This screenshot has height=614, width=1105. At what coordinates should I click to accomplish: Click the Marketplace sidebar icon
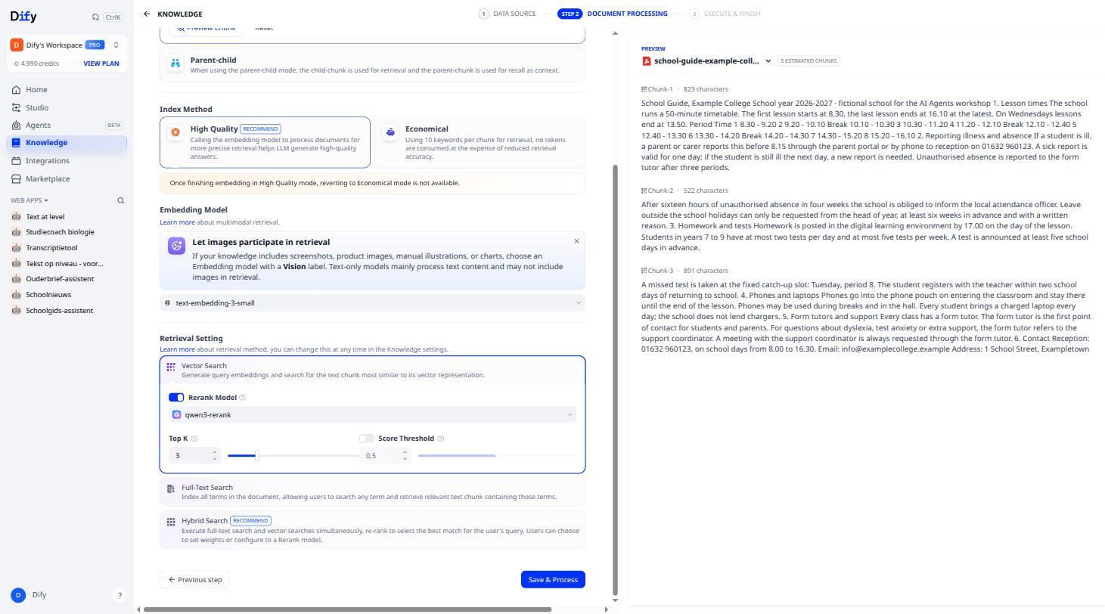(17, 178)
